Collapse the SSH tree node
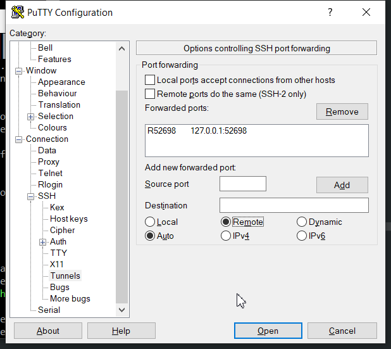The height and width of the screenshot is (349, 391). pyautogui.click(x=30, y=196)
